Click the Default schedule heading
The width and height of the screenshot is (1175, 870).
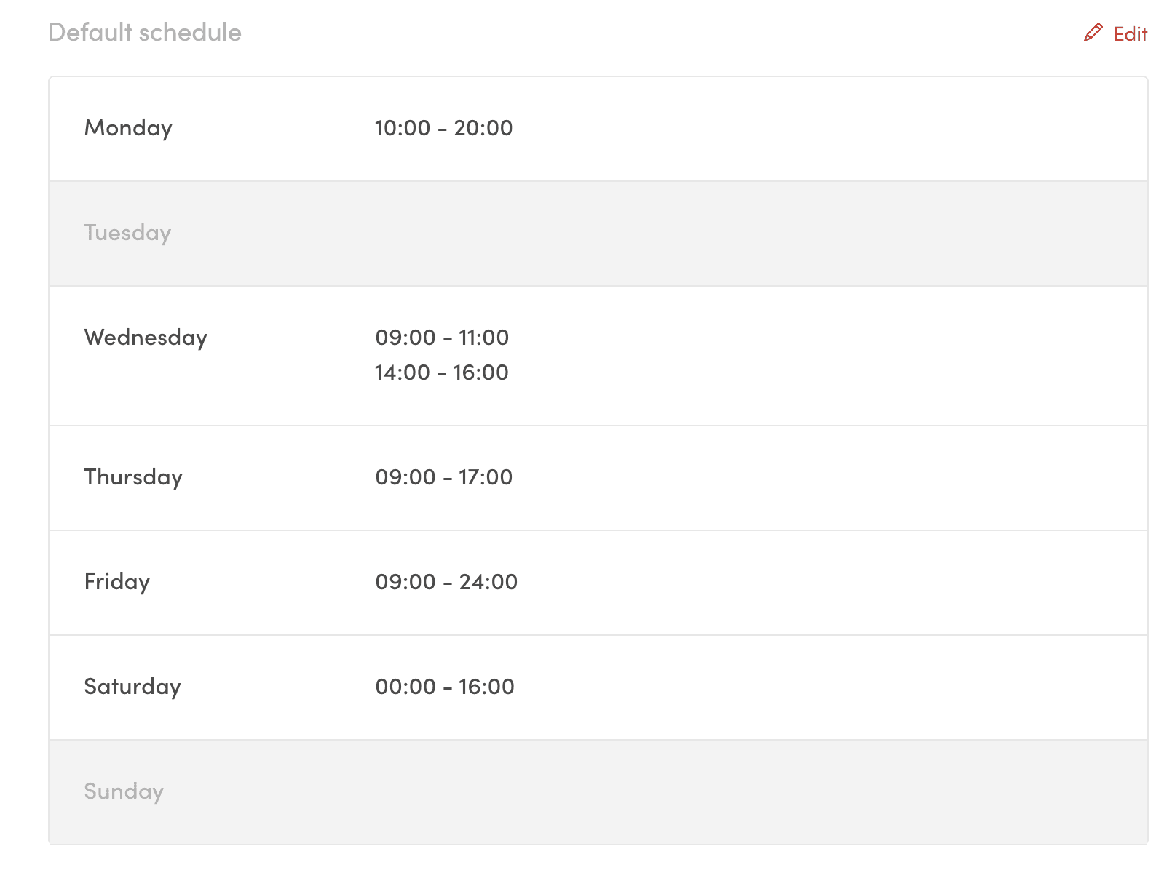tap(145, 33)
